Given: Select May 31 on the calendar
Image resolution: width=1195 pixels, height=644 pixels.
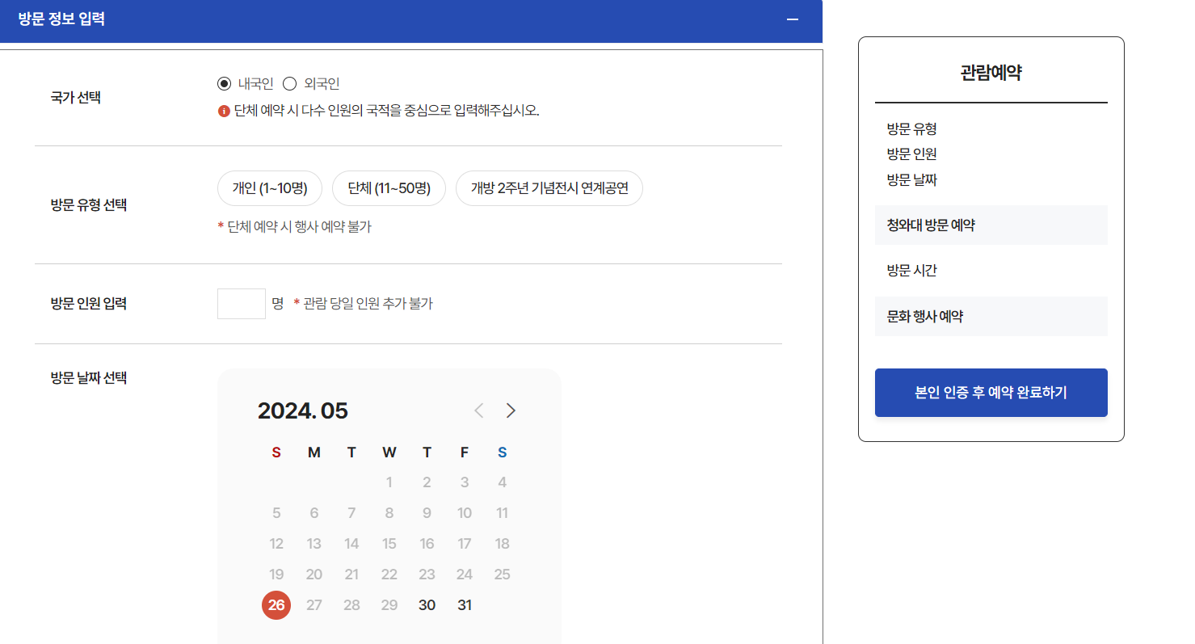Looking at the screenshot, I should (x=465, y=604).
